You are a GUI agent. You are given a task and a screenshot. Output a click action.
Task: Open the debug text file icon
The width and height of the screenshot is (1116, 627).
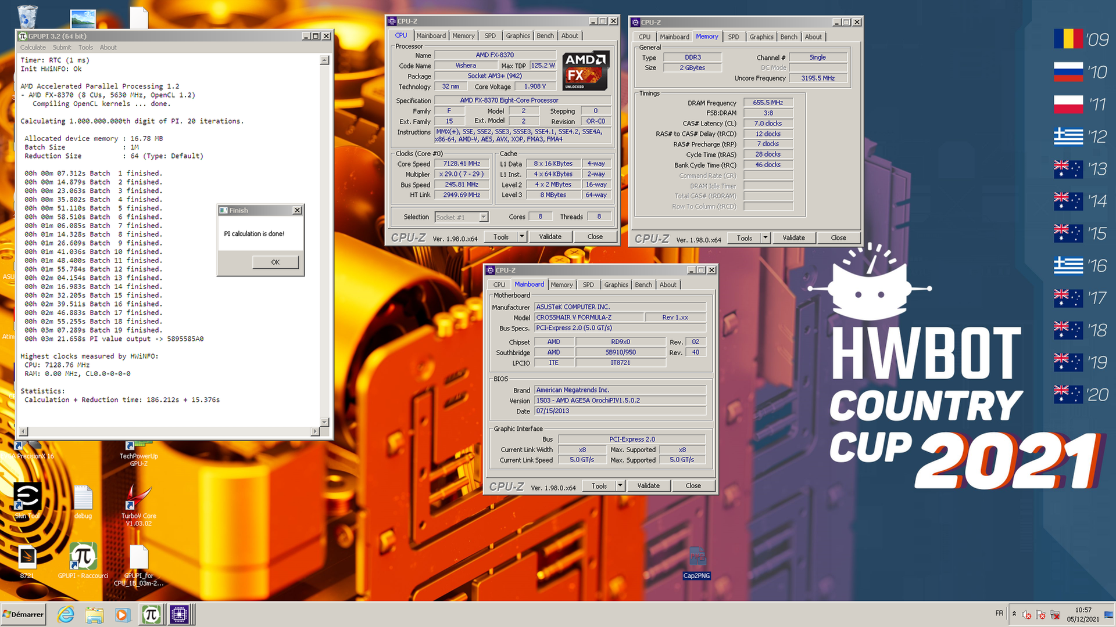pos(83,502)
